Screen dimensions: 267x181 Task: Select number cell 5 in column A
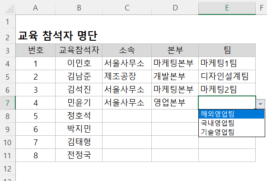35,116
